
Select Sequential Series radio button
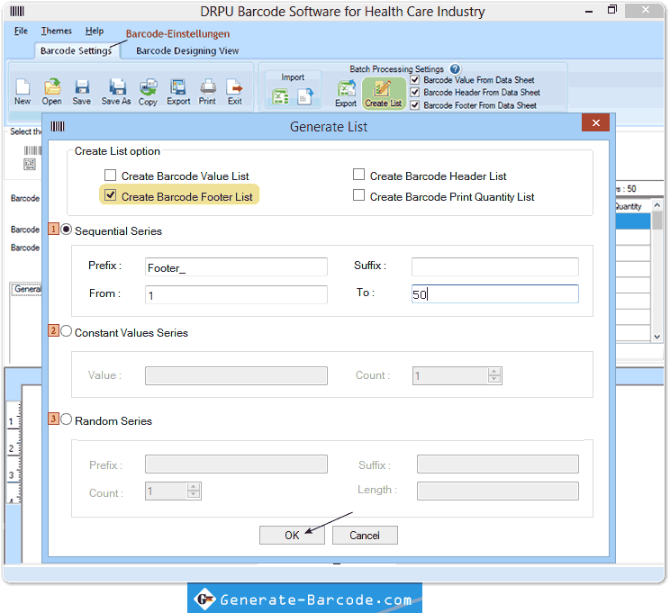pos(67,230)
